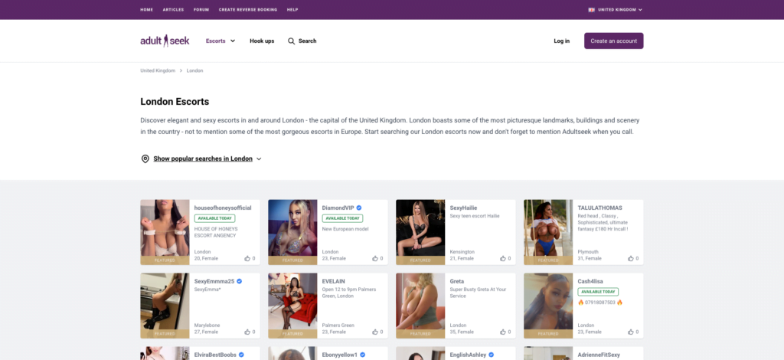Open the Cash4lisa profile name
The width and height of the screenshot is (784, 360).
[x=590, y=282]
